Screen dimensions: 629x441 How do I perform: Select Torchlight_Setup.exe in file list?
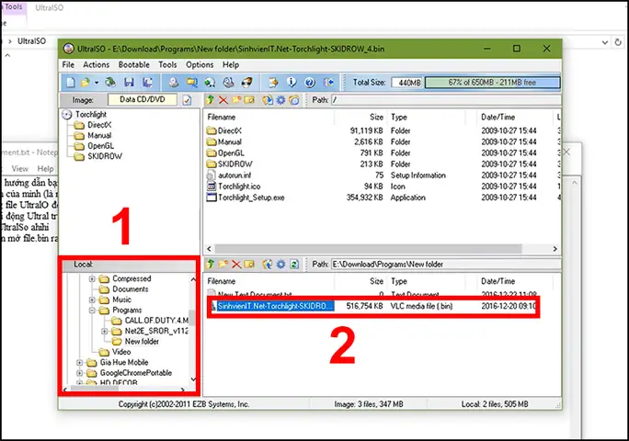coord(251,198)
